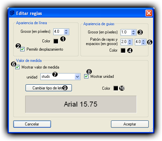Image resolution: width=162 pixels, height=141 pixels.
Task: Choose guide color swatch in Apariencia de guias
Action: click(x=123, y=51)
